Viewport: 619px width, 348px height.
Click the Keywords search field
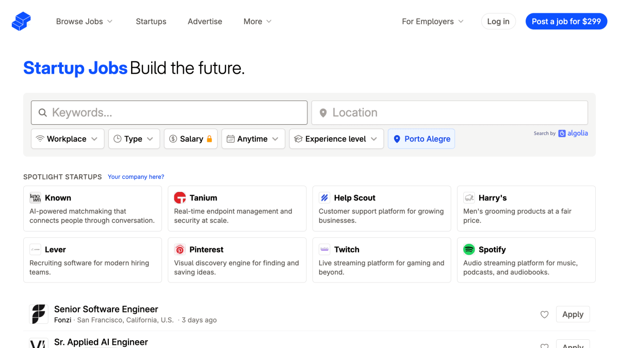click(x=169, y=112)
